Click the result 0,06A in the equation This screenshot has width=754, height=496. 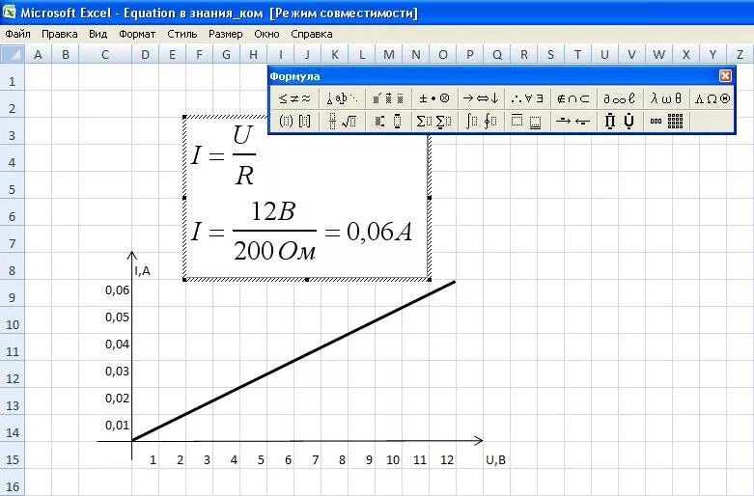pyautogui.click(x=379, y=232)
